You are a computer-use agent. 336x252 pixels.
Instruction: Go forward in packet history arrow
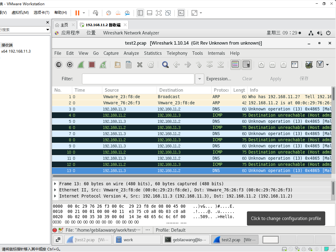pyautogui.click(x=187, y=65)
